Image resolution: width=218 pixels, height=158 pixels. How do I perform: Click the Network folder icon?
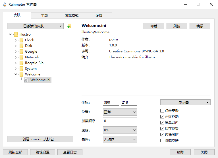pyautogui.click(x=21, y=57)
